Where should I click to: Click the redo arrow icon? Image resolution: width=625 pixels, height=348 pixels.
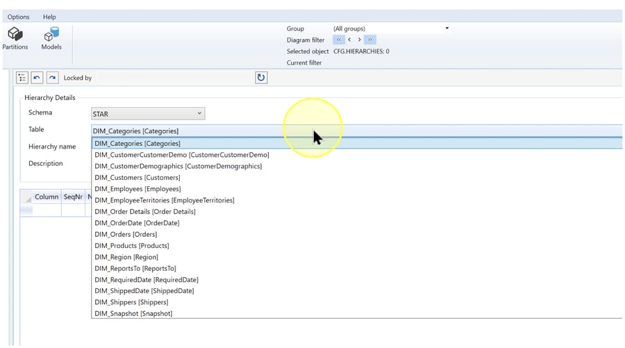[52, 78]
